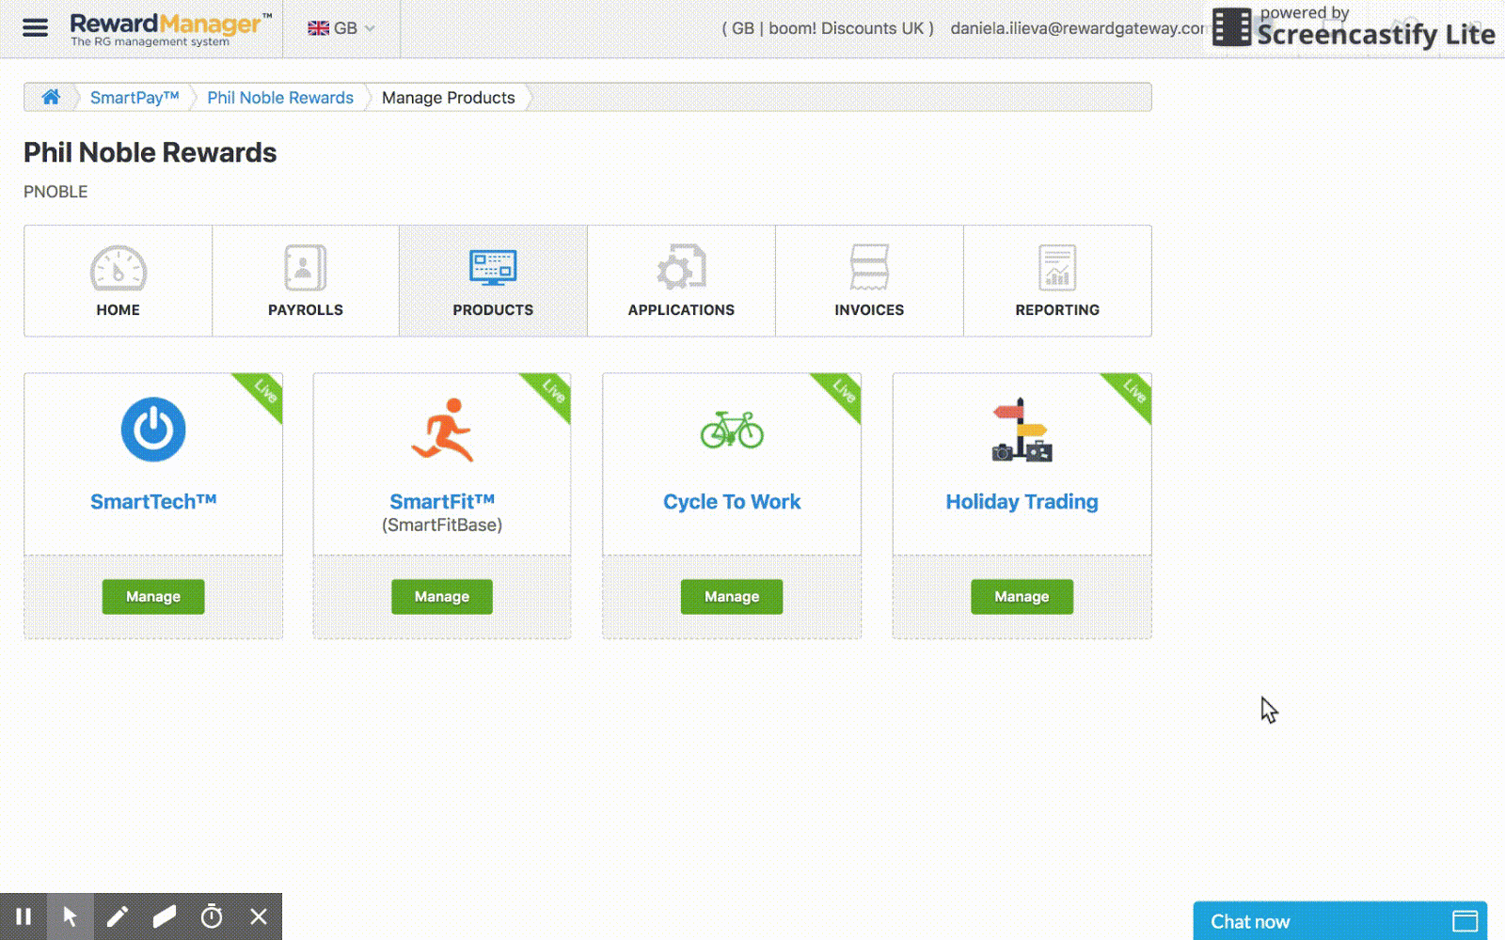Image resolution: width=1505 pixels, height=940 pixels.
Task: Open the Chat now widget
Action: [x=1339, y=921]
